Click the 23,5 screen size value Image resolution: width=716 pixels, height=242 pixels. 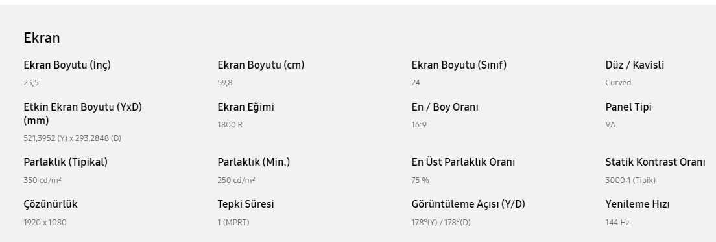tap(31, 83)
